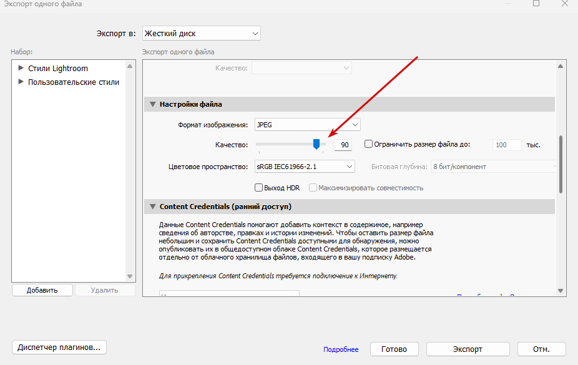Cancel with the Отм. button
578x365 pixels.
click(542, 349)
